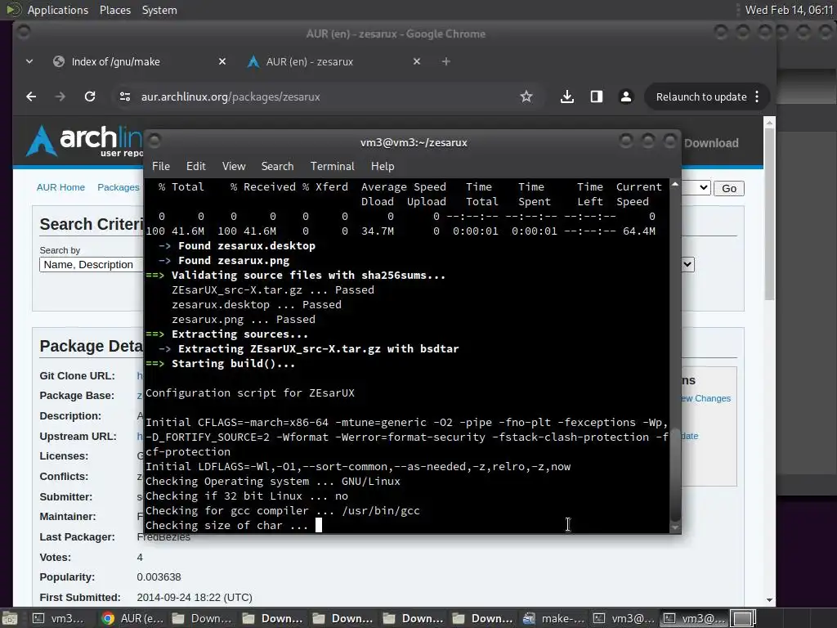Click the Arch Linux logo
This screenshot has width=837, height=628.
pyautogui.click(x=84, y=141)
